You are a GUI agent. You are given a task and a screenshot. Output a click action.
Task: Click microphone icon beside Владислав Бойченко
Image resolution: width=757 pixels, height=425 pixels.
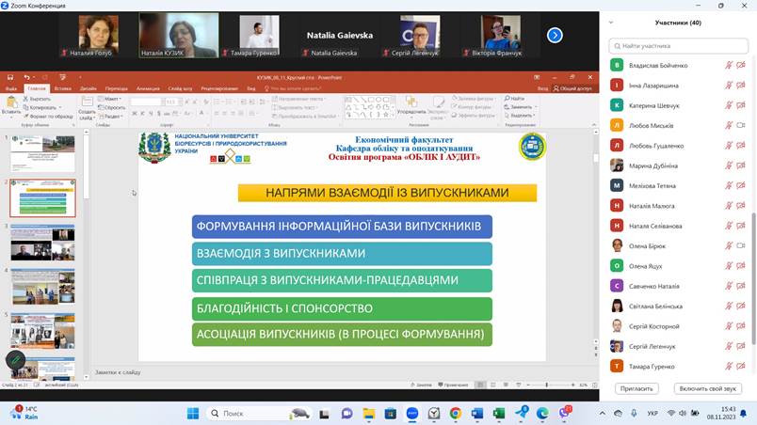click(729, 65)
